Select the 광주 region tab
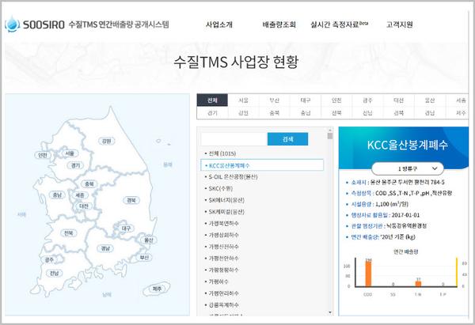The width and height of the screenshot is (475, 325). (367, 100)
